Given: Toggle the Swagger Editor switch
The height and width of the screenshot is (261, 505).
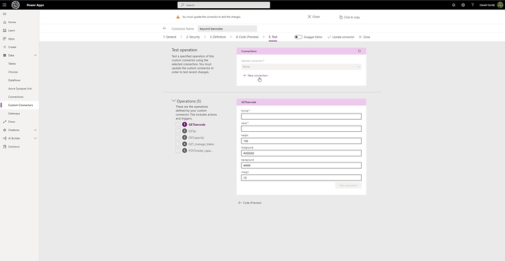Looking at the screenshot, I should click(298, 37).
